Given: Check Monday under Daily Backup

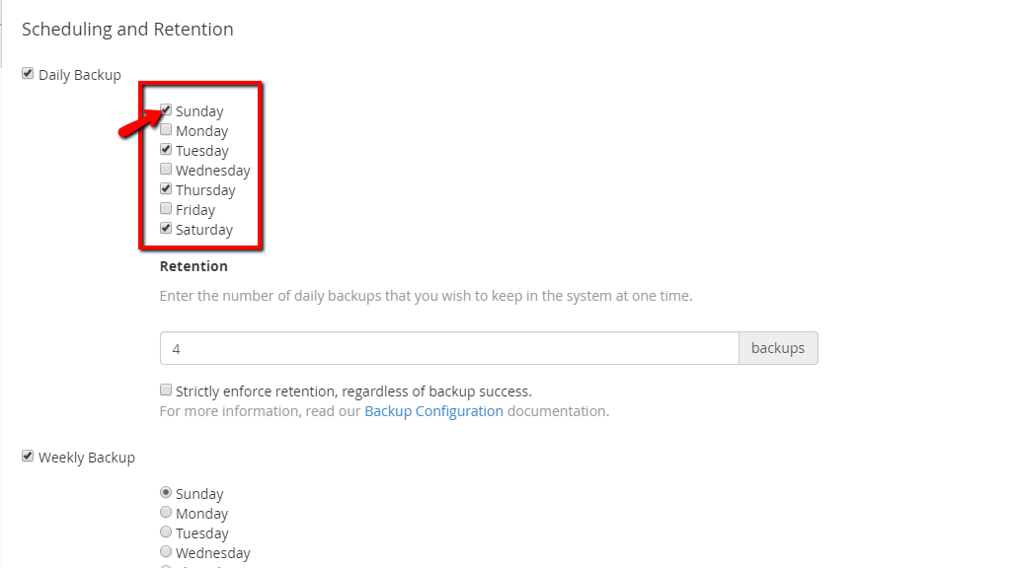Looking at the screenshot, I should tap(166, 129).
